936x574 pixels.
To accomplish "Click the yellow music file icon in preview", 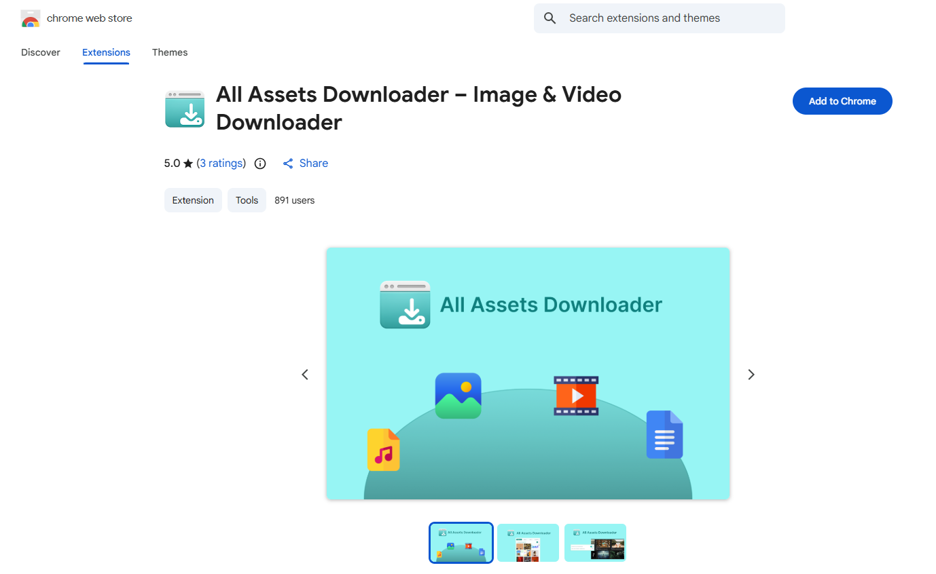I will (x=384, y=449).
